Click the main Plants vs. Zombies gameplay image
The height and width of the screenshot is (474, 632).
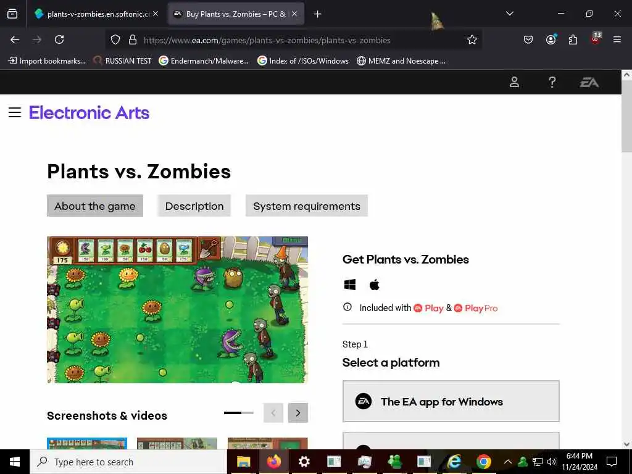[x=177, y=310]
